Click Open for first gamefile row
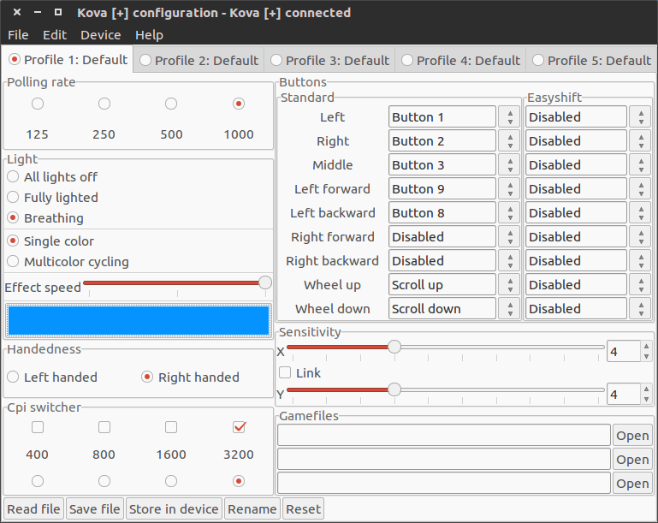658x523 pixels. tap(632, 436)
